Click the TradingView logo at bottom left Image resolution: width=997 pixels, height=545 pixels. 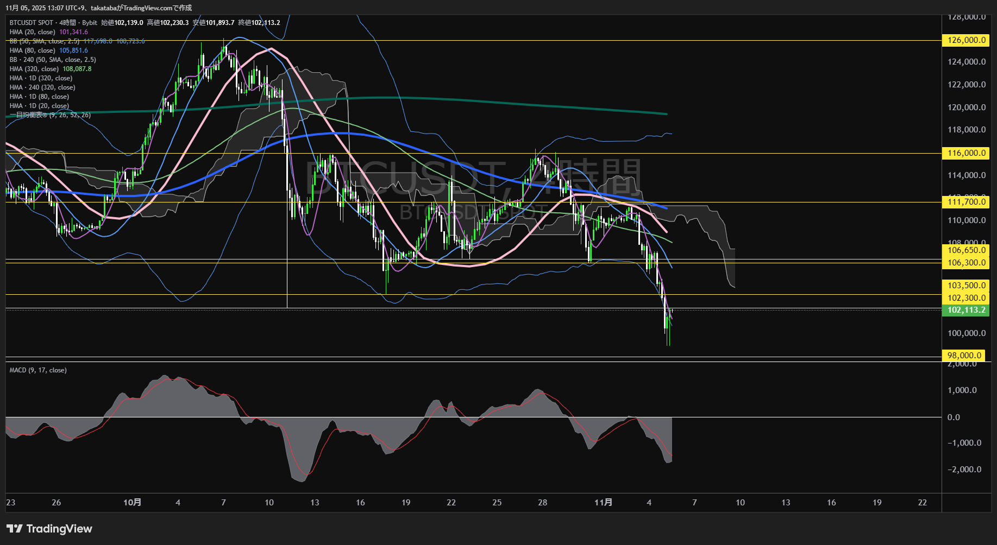click(x=49, y=529)
